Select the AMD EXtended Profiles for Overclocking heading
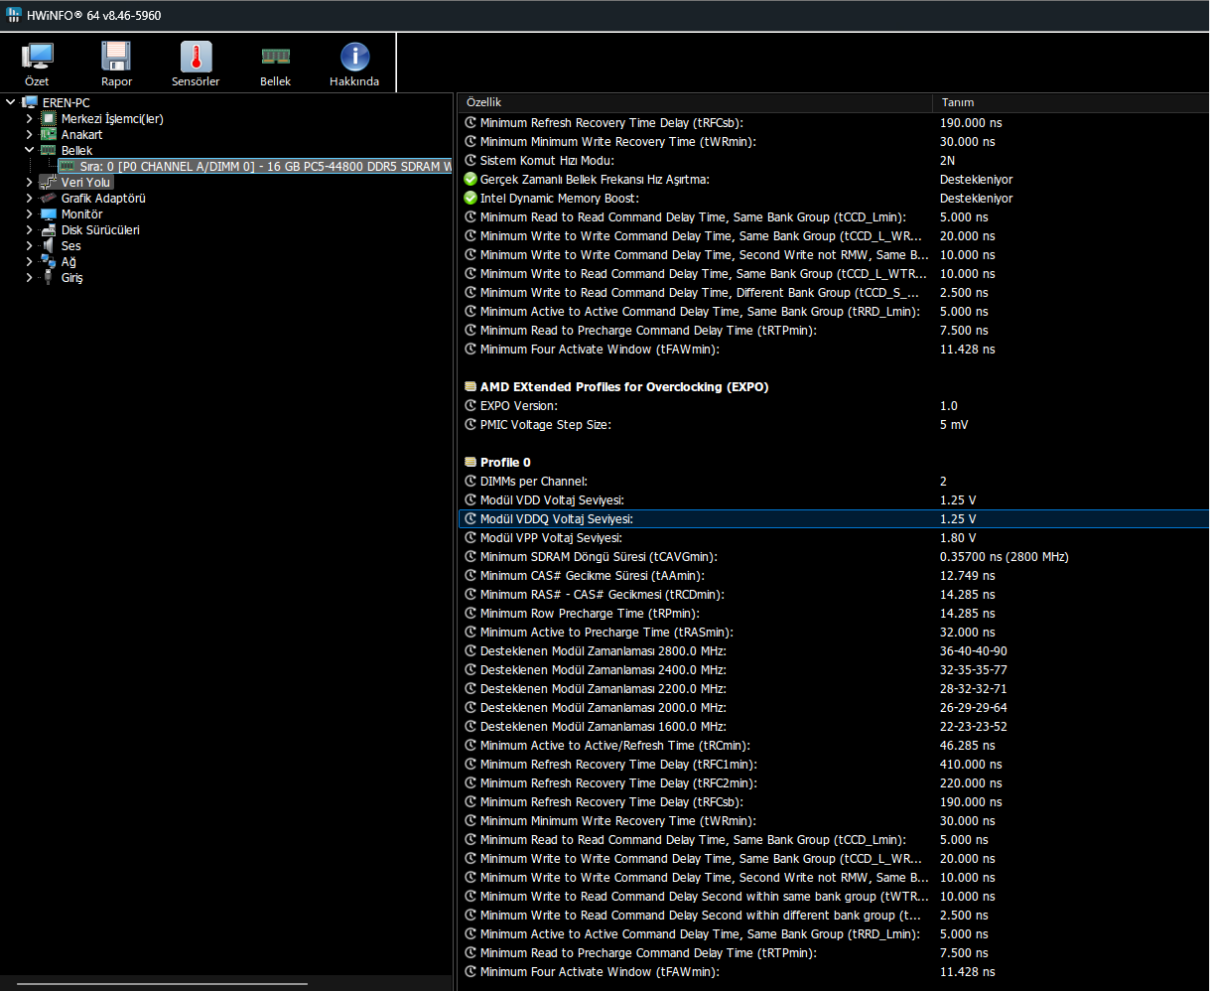 [624, 386]
